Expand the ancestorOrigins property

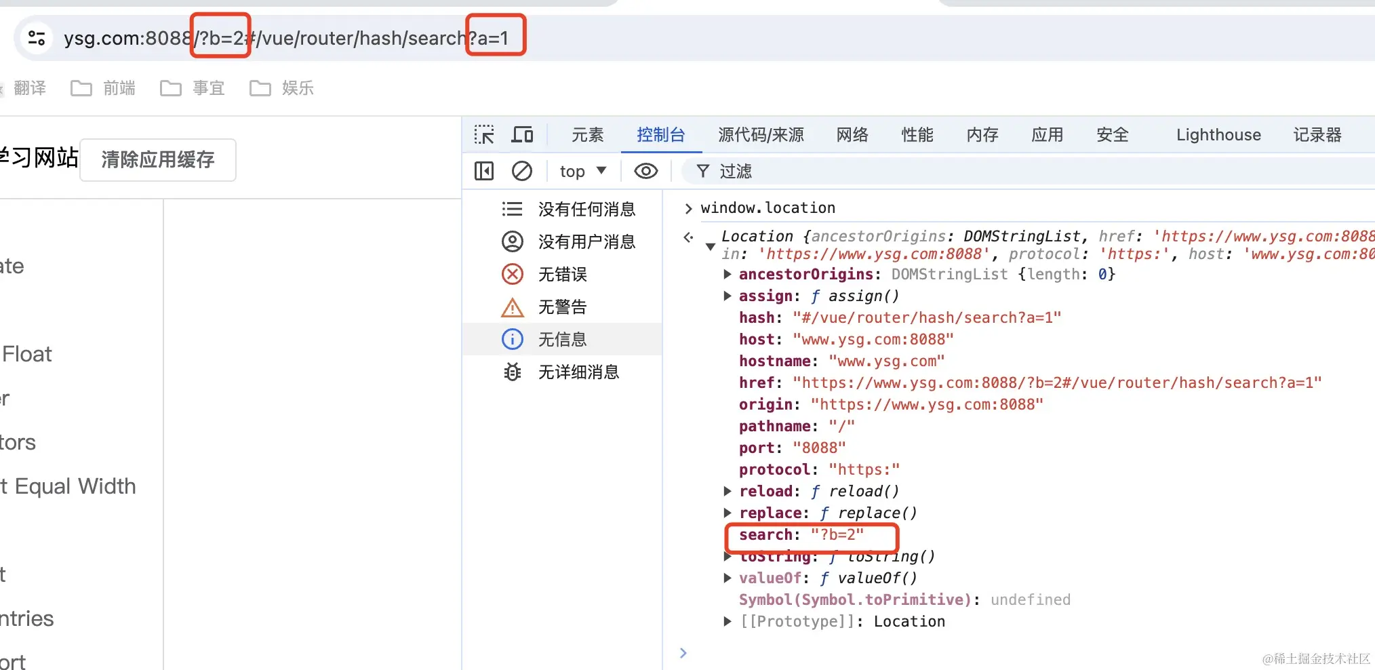coord(728,274)
